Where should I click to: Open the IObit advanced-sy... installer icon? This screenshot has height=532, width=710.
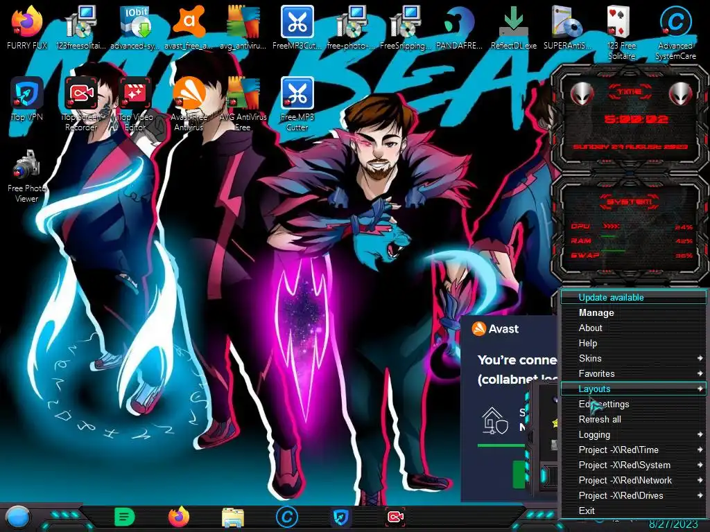[135, 27]
